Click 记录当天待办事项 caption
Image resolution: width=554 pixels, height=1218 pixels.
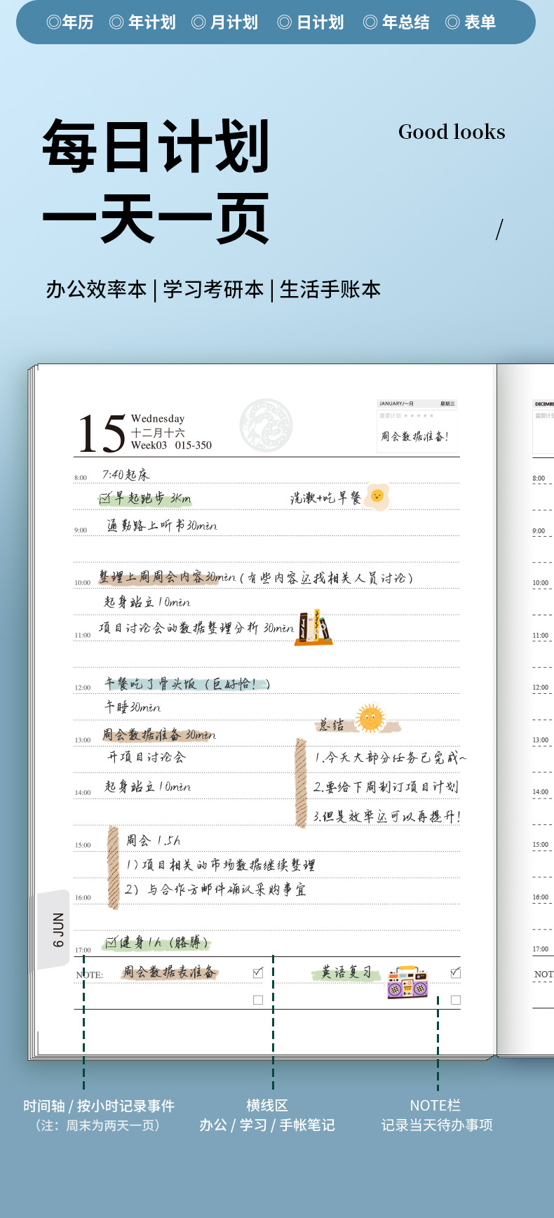tap(437, 1125)
